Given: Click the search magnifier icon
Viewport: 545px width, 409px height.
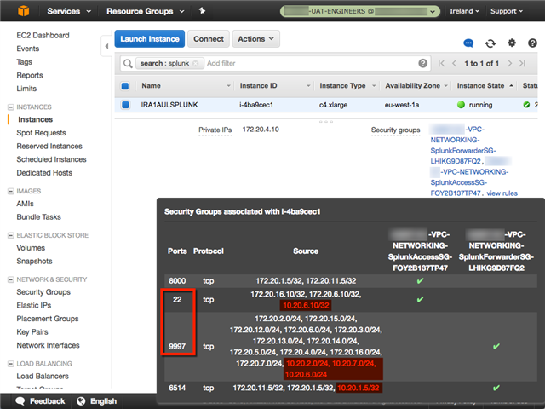Looking at the screenshot, I should pyautogui.click(x=128, y=64).
